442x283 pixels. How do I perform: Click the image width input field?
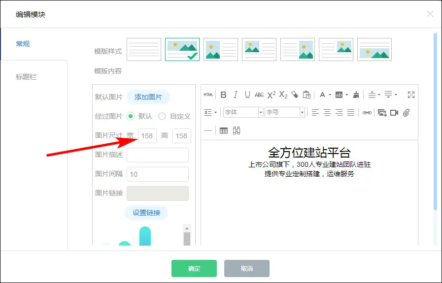(147, 136)
